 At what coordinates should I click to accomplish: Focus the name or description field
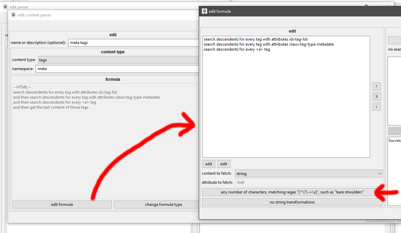[133, 43]
